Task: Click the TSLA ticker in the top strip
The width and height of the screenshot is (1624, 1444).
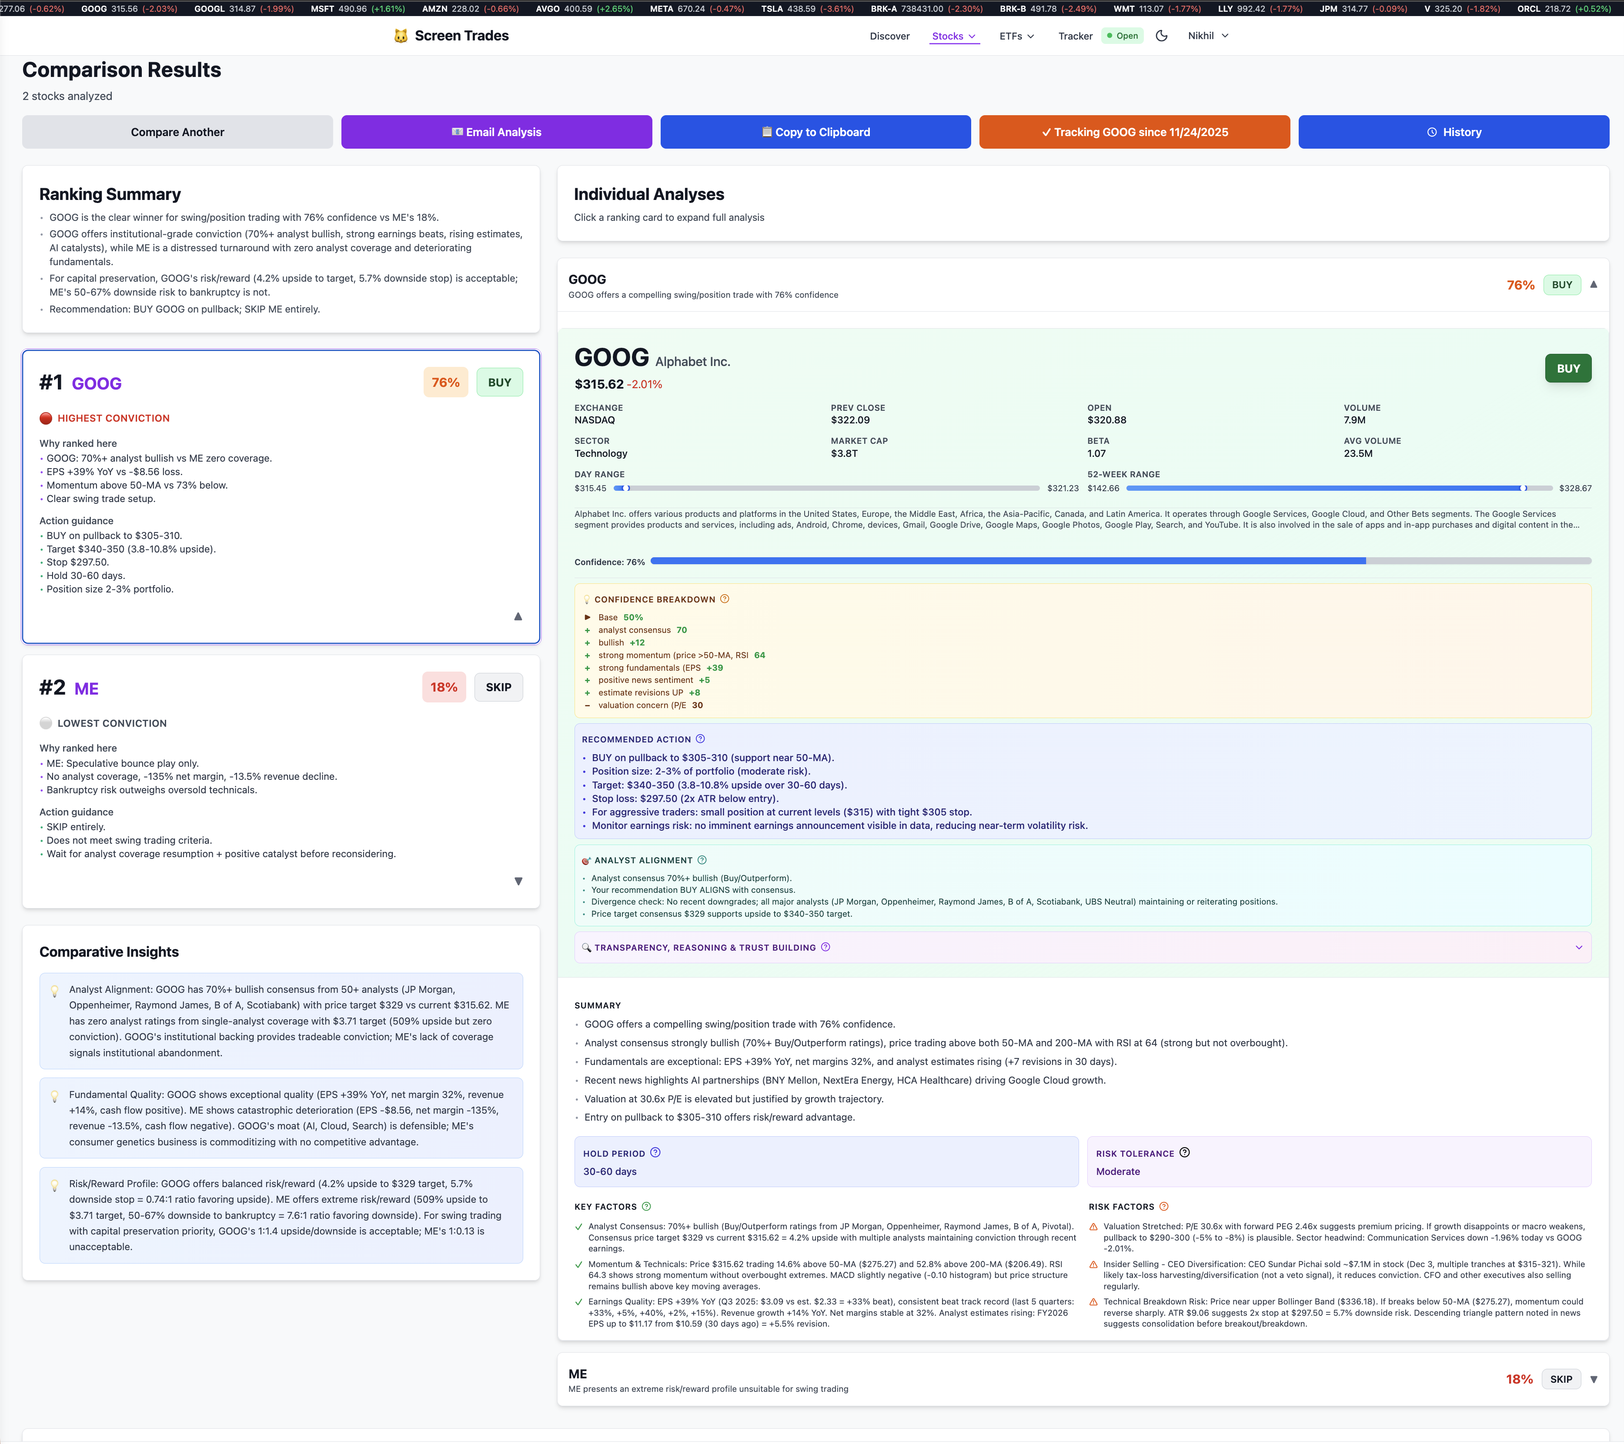Action: tap(807, 9)
